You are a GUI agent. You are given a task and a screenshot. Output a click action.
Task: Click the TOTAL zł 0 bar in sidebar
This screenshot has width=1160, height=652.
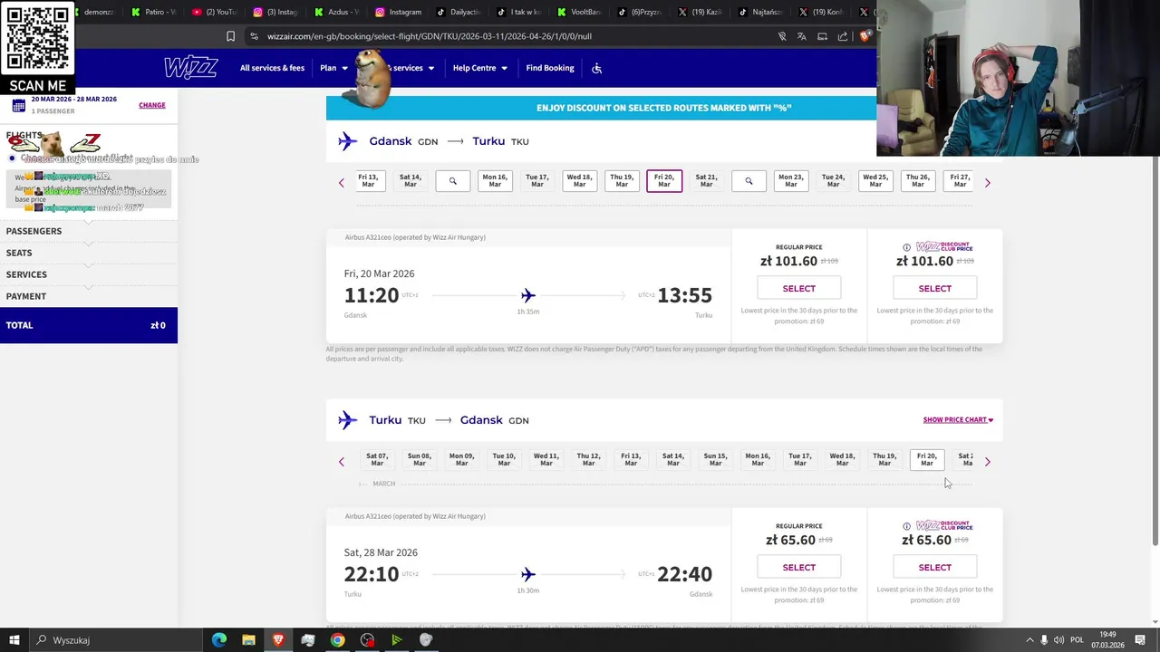tap(89, 325)
